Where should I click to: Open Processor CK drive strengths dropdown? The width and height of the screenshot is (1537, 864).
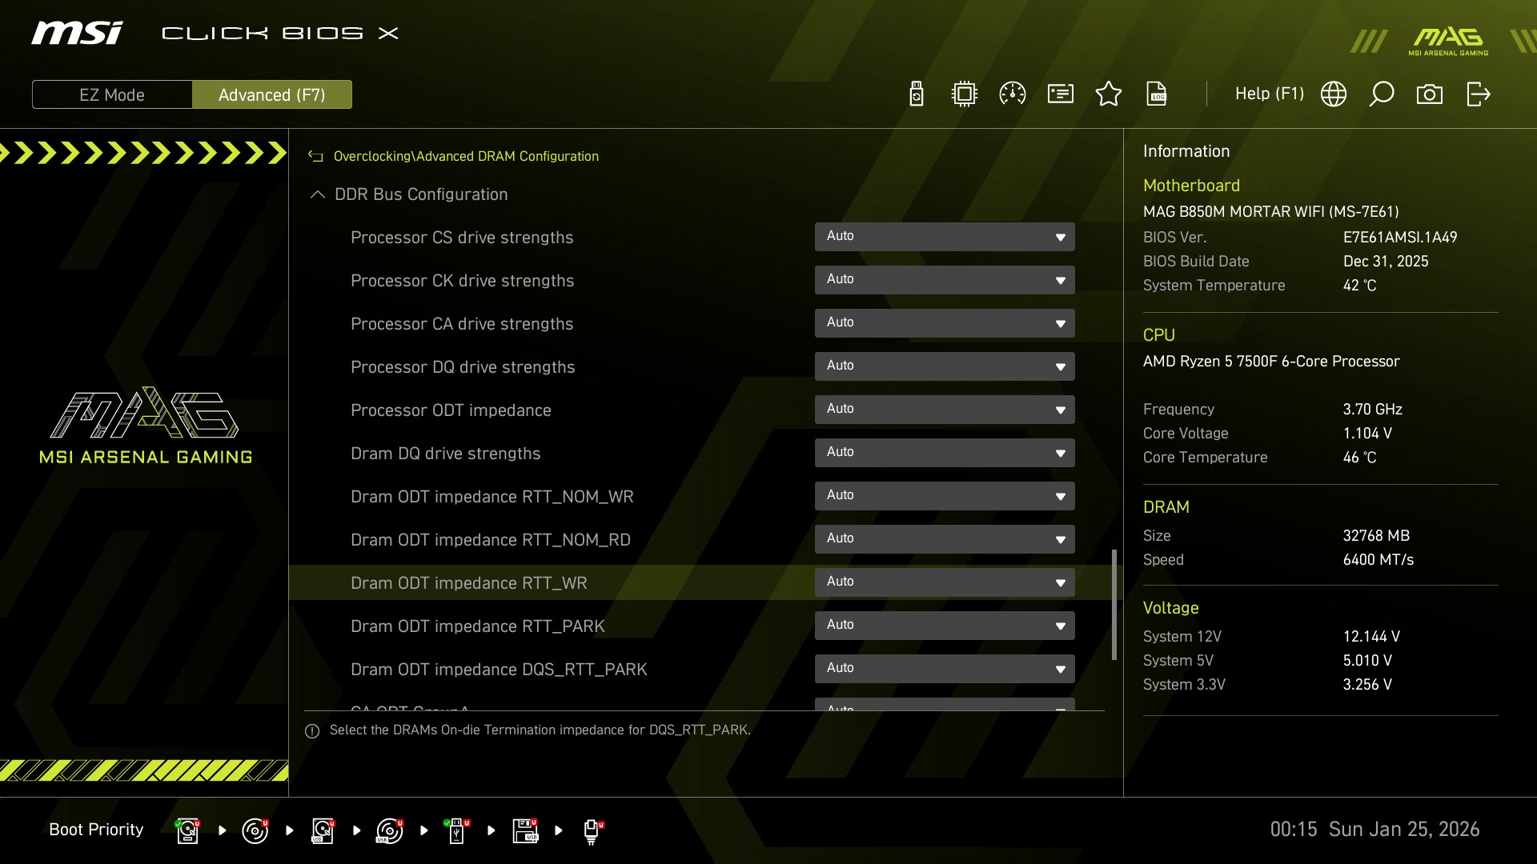(x=945, y=280)
